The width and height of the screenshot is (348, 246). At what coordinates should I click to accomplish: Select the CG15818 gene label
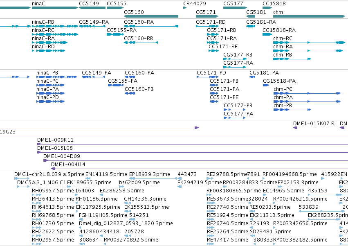click(274, 4)
